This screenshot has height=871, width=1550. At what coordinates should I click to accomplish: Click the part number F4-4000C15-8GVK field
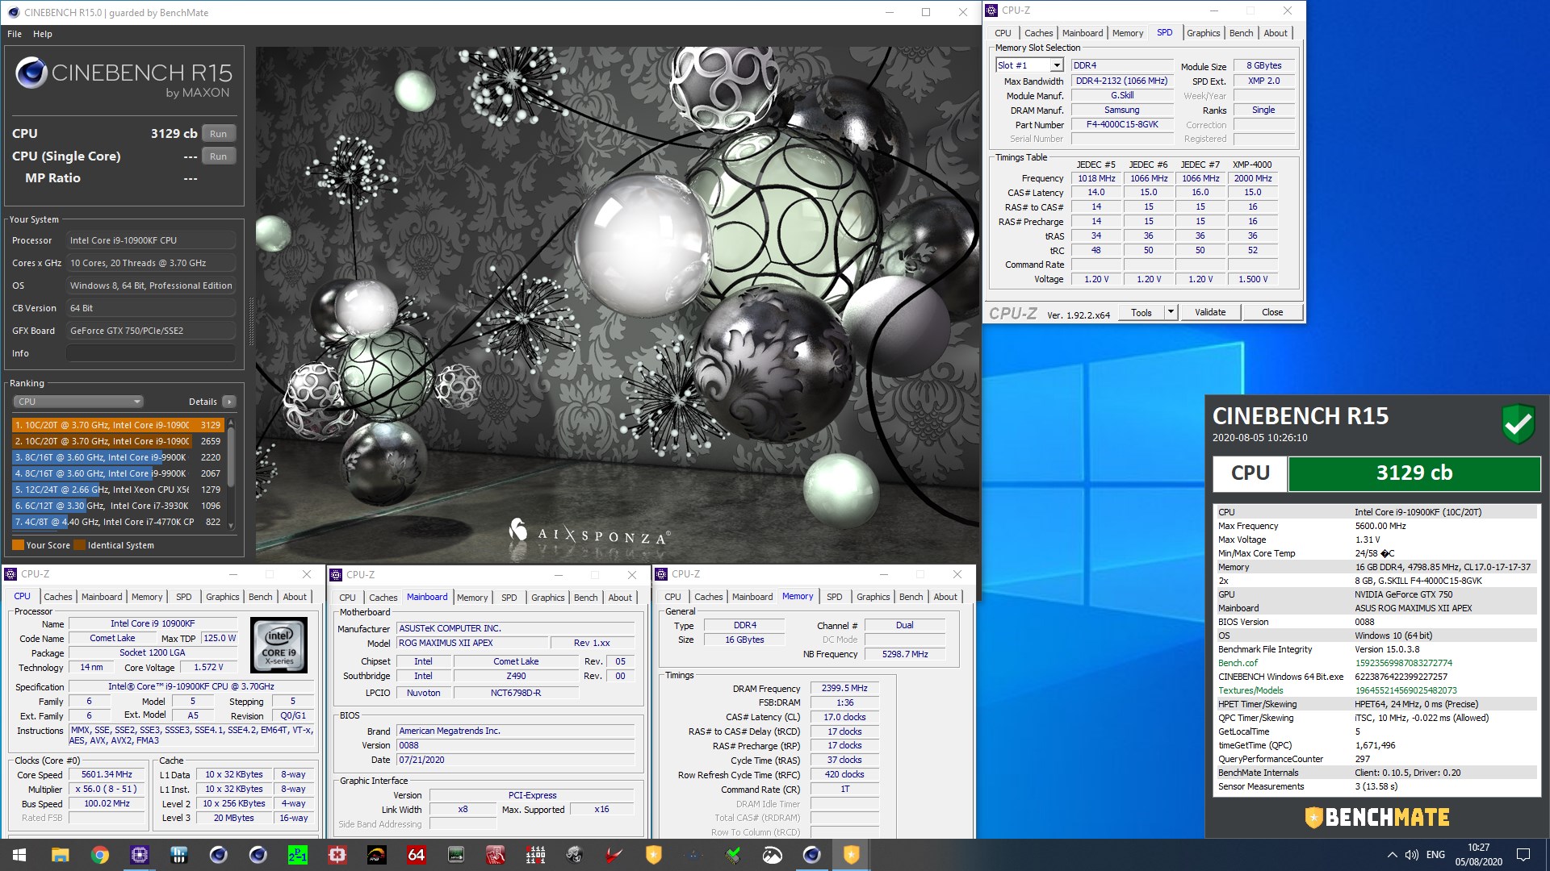pos(1122,125)
